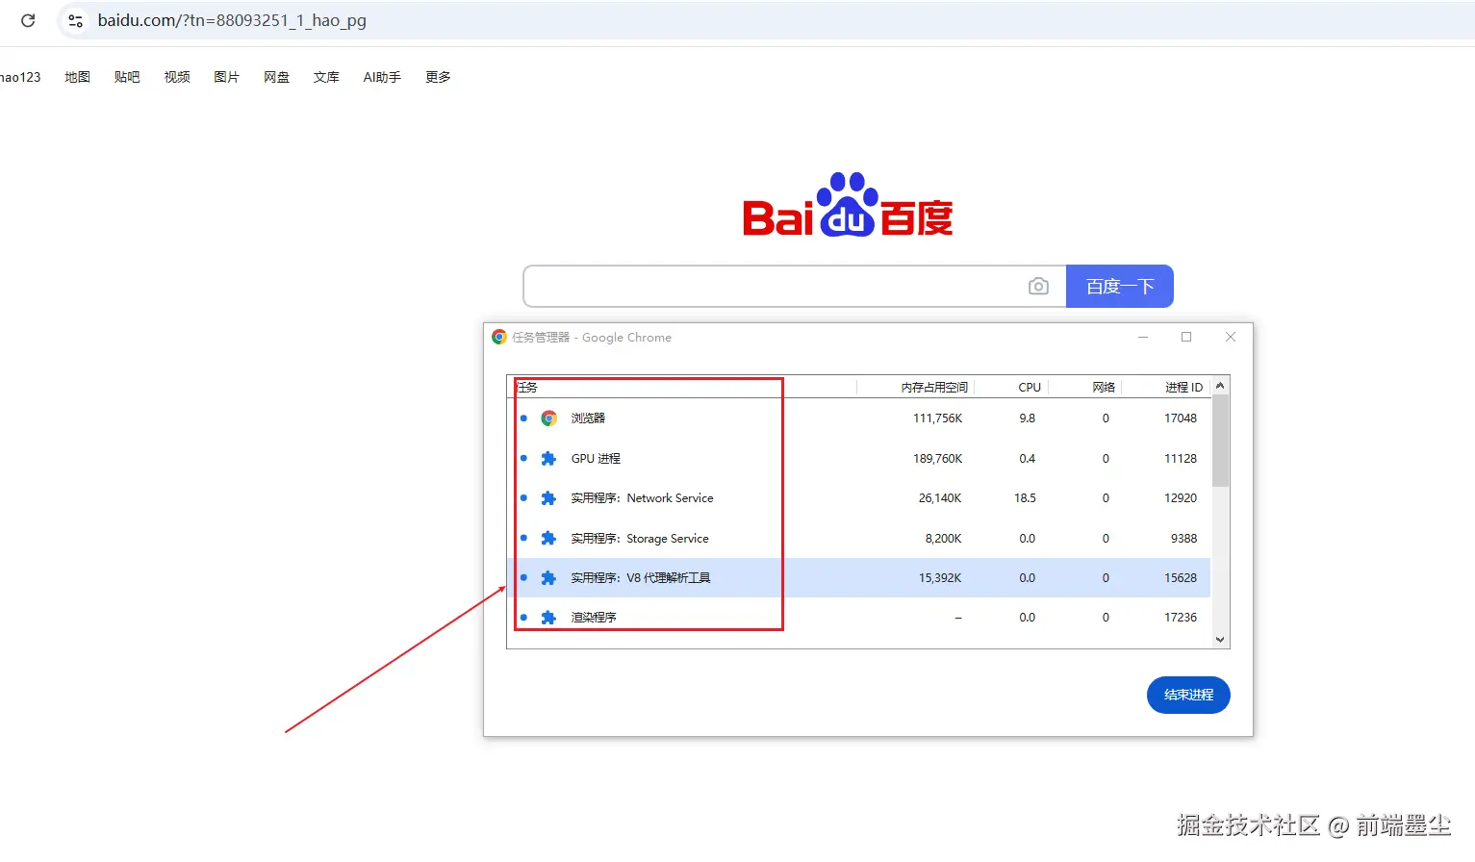Open the 网盘 link
Screen dimensions: 1475x862
point(277,77)
